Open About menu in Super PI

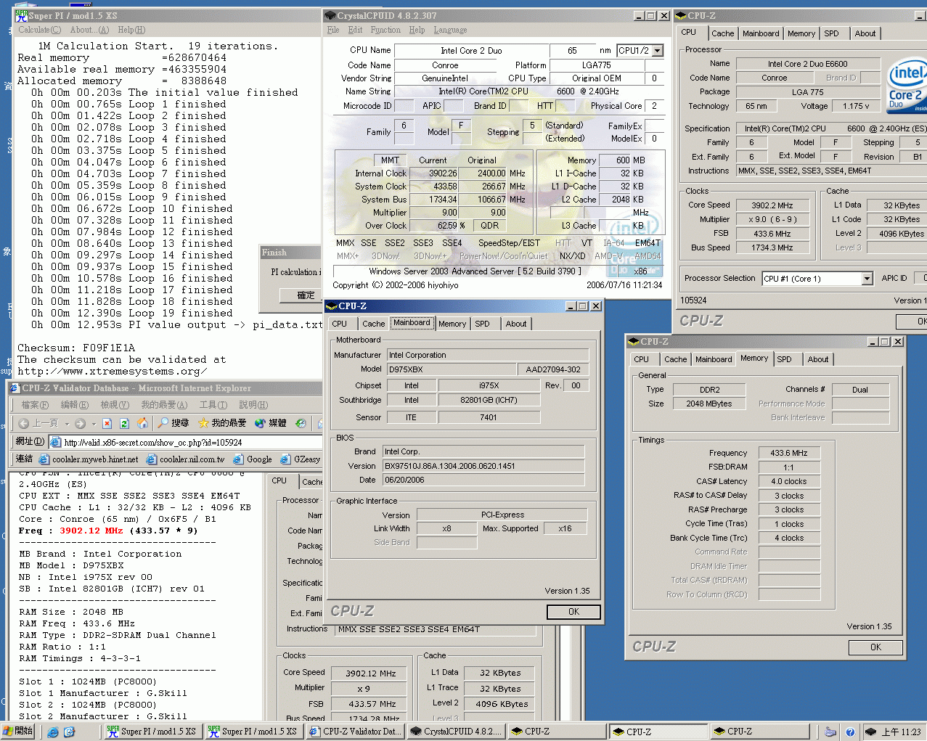[x=89, y=30]
